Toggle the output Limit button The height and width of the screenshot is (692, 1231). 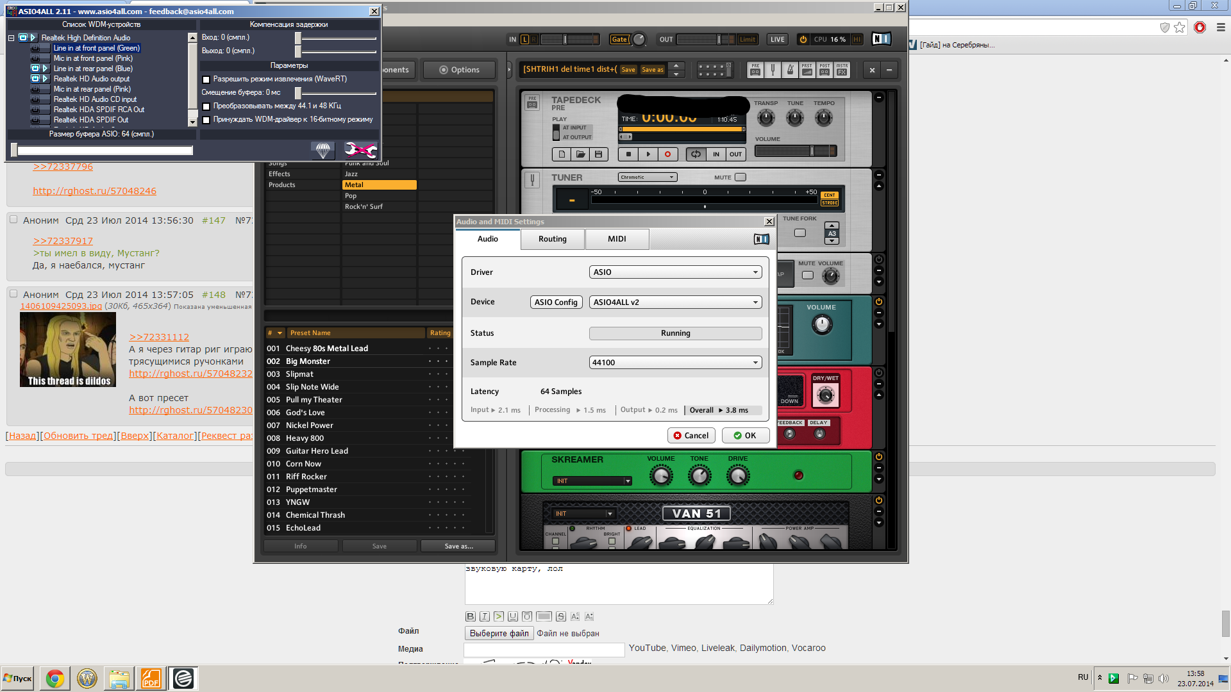(748, 39)
